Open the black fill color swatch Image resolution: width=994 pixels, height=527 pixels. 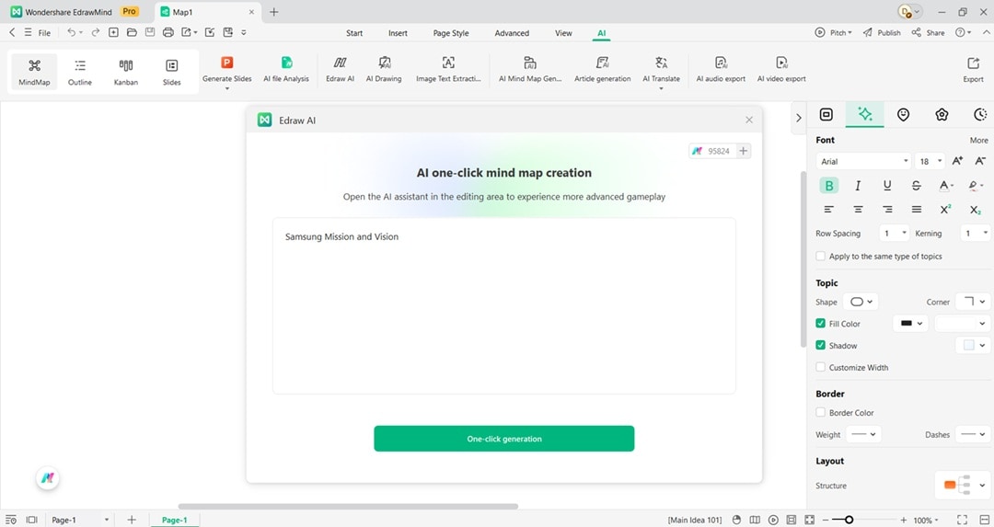pos(911,323)
